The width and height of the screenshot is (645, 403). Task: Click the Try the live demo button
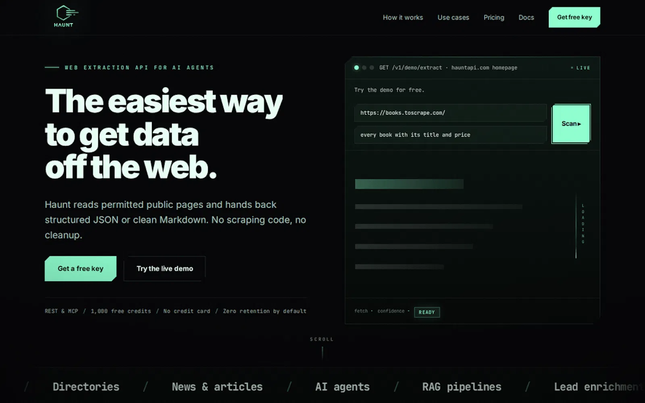(164, 268)
